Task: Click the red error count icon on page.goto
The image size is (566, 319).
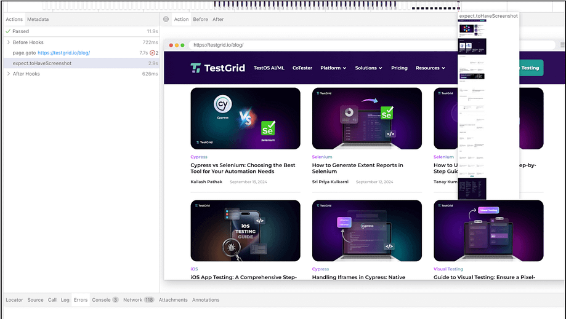Action: [x=152, y=53]
